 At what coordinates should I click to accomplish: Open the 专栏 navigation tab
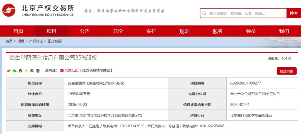(x=151, y=31)
